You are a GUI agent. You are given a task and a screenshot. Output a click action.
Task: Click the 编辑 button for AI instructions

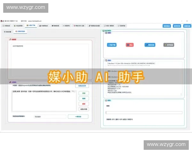coord(84,98)
